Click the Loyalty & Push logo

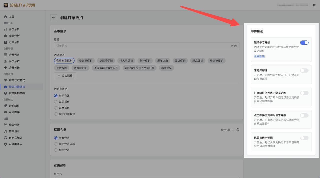pyautogui.click(x=19, y=5)
